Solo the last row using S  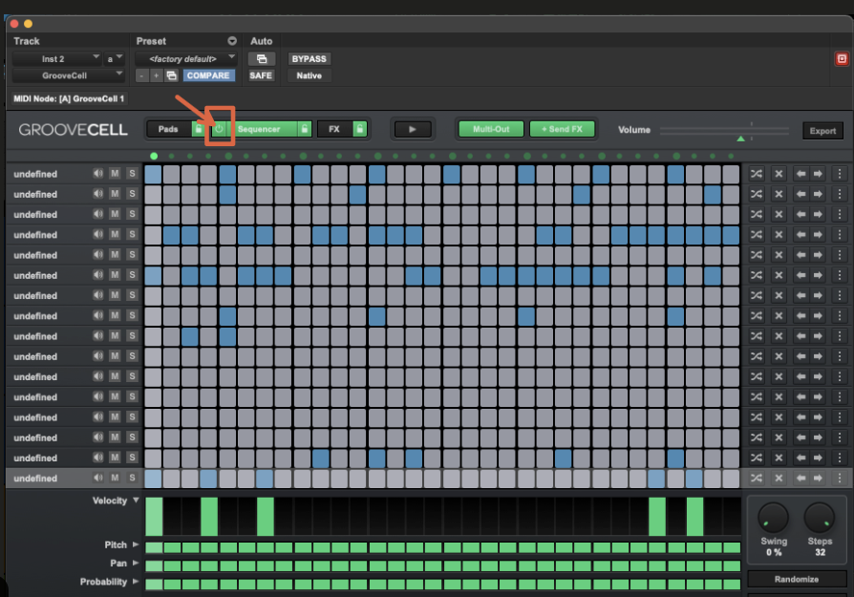(x=132, y=478)
